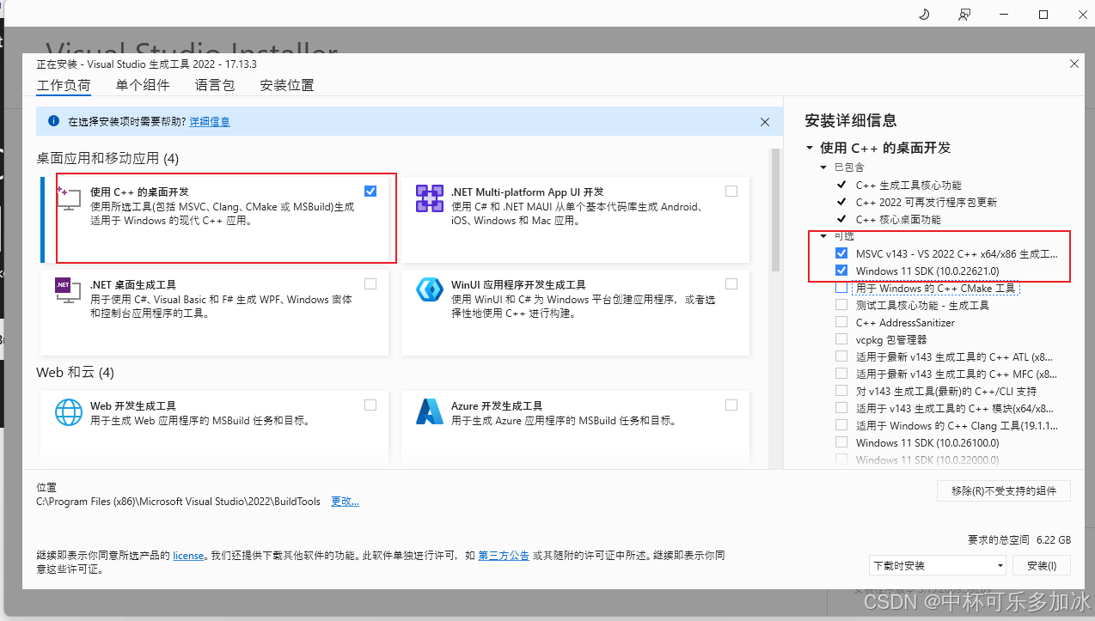Screen dimensions: 1095x621
Task: Collapse the 可选 optional components group
Action: click(x=823, y=235)
